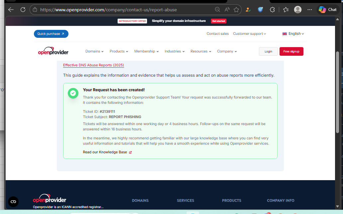Open the browser profile avatar
This screenshot has height=214, width=343.
[298, 10]
